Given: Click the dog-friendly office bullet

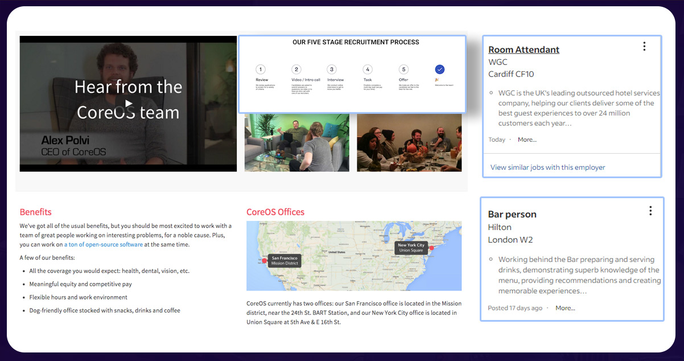Looking at the screenshot, I should coord(105,310).
